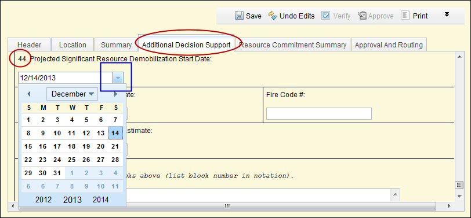Click the vertical scrollbar thumb
Screen dimensions: 471x218
click(x=459, y=185)
